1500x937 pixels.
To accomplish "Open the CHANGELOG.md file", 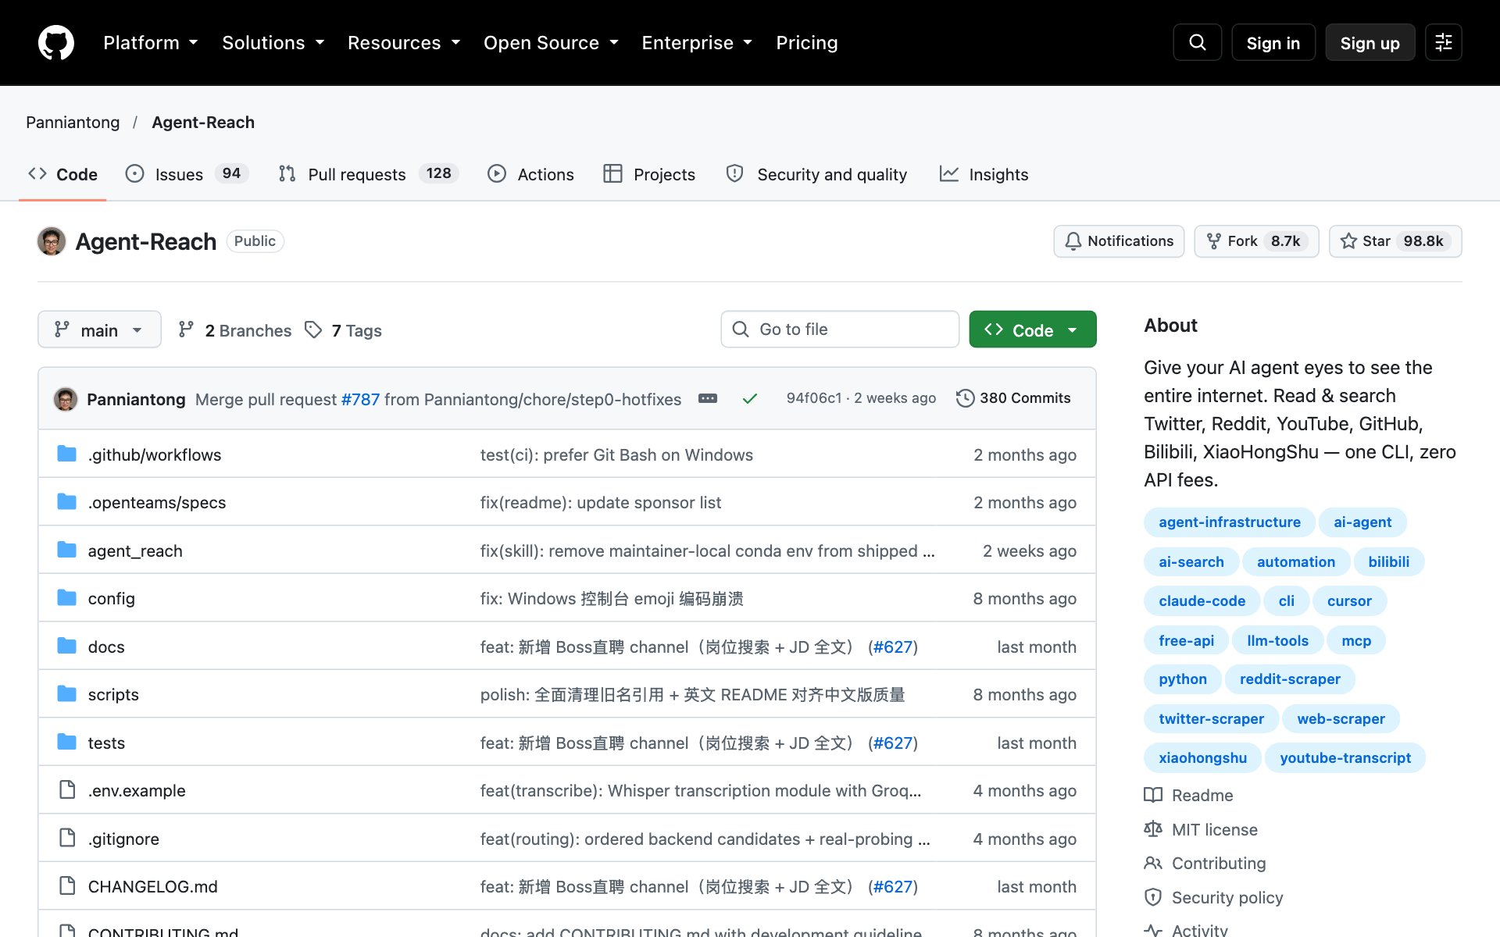I will pos(152,886).
